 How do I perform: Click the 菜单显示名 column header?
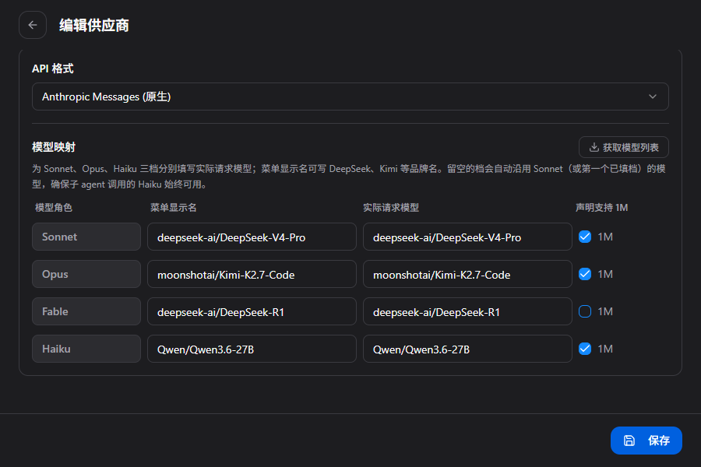coord(174,207)
